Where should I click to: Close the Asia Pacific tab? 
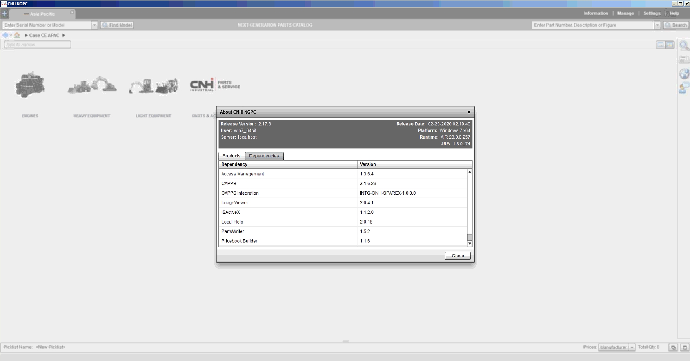pyautogui.click(x=72, y=13)
